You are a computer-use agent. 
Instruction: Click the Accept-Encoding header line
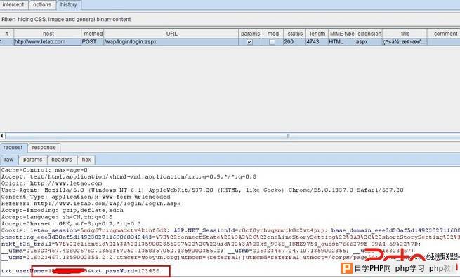[63, 210]
